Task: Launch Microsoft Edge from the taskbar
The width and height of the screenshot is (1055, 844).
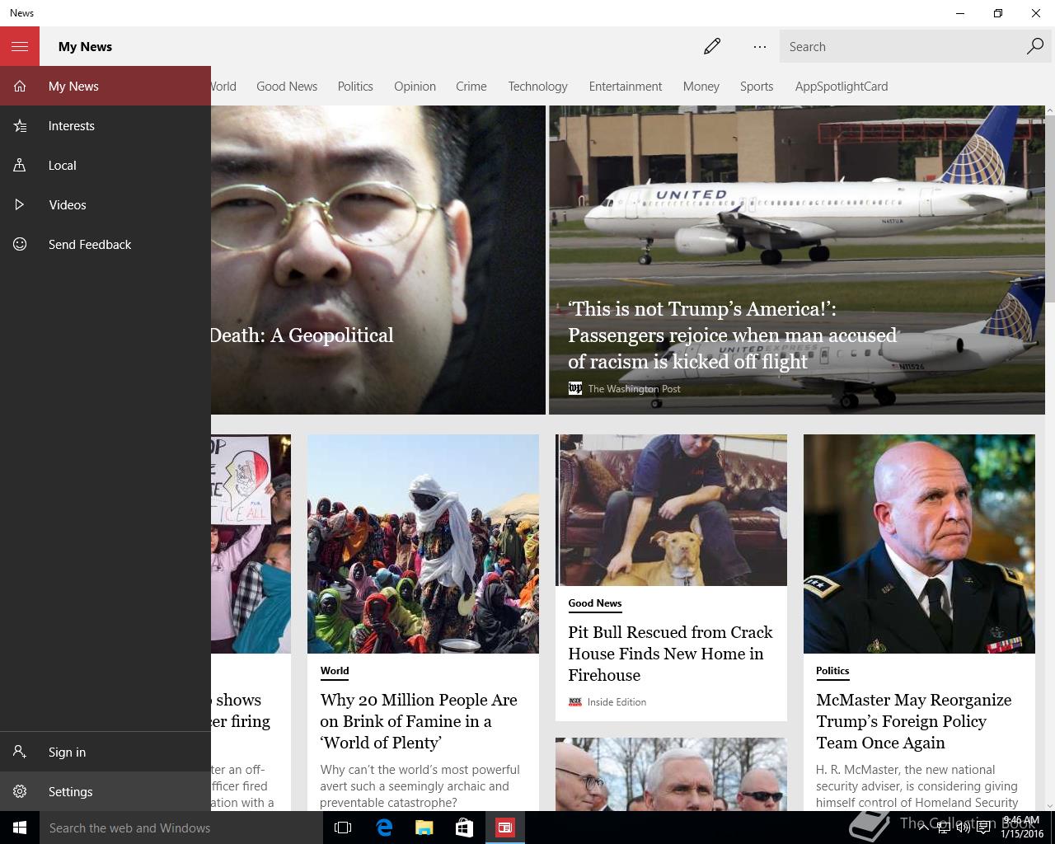Action: (x=383, y=828)
